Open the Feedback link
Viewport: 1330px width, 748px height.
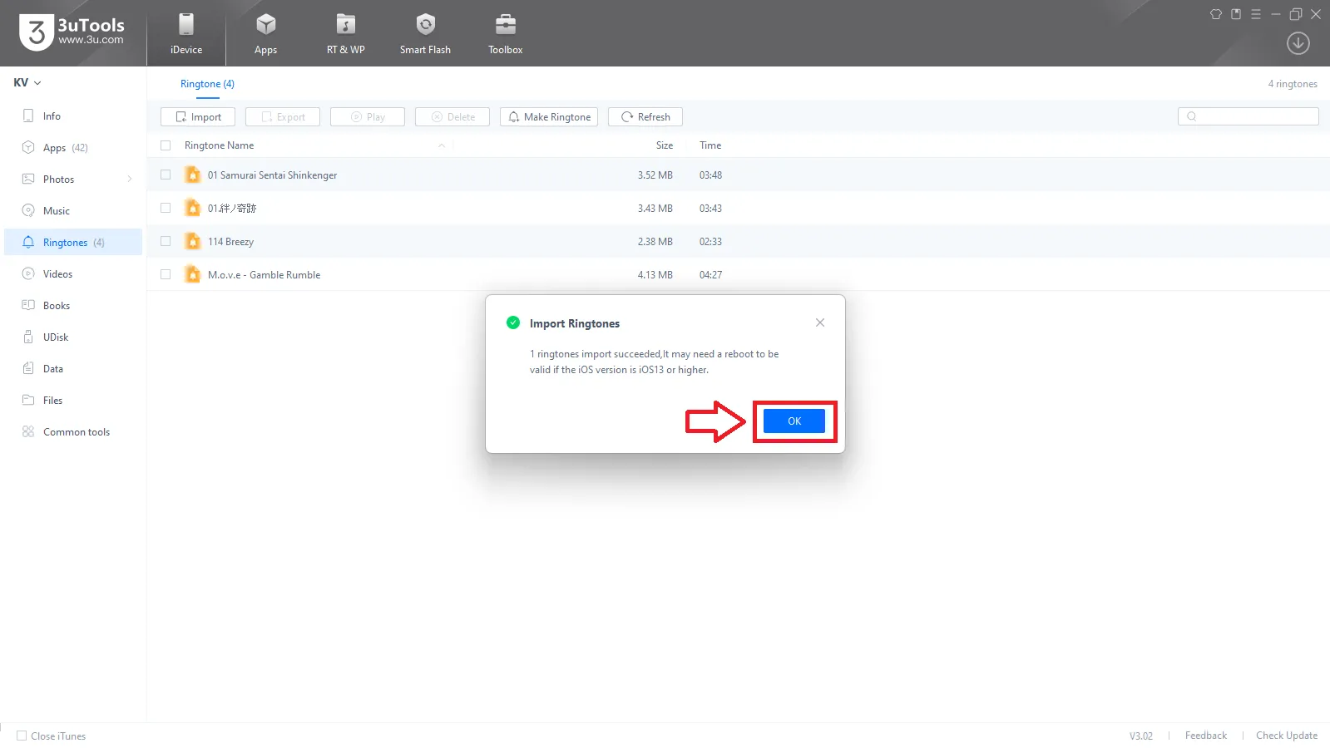[1205, 736]
